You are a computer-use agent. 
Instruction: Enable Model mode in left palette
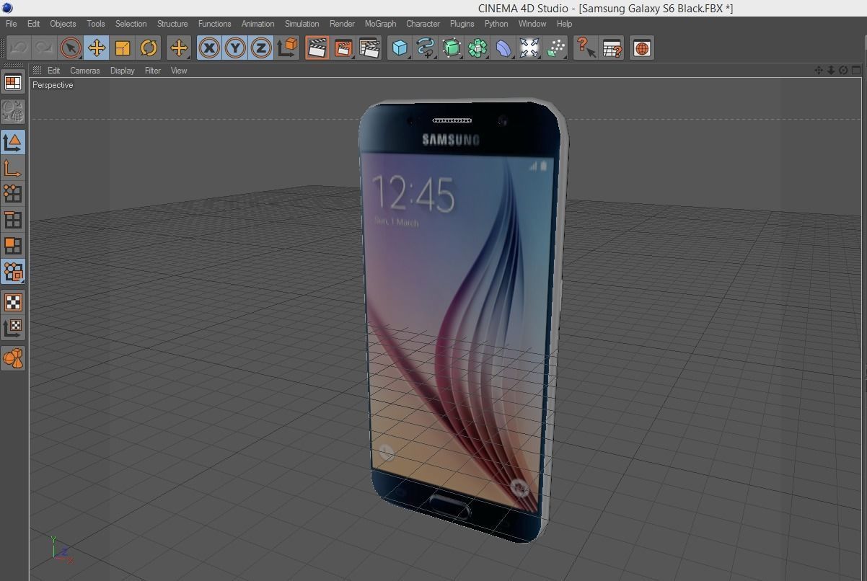pyautogui.click(x=13, y=142)
